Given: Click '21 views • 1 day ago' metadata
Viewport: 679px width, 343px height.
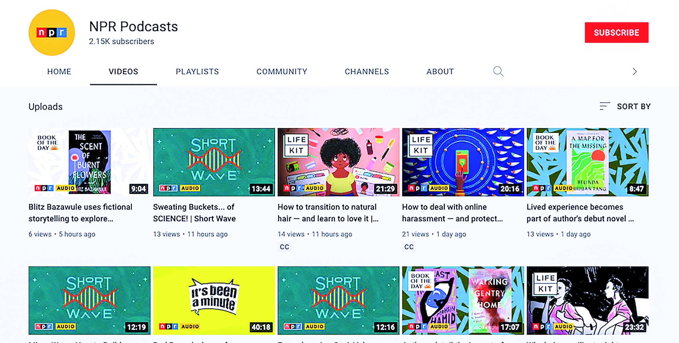Looking at the screenshot, I should [434, 234].
